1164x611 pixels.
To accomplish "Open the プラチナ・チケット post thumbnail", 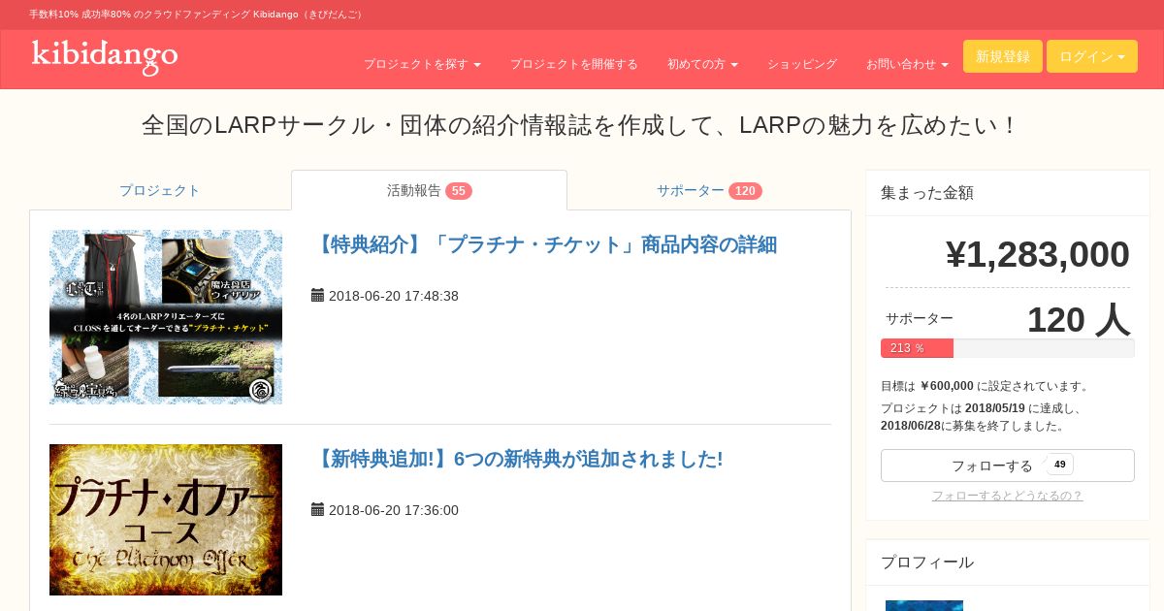I will [166, 317].
